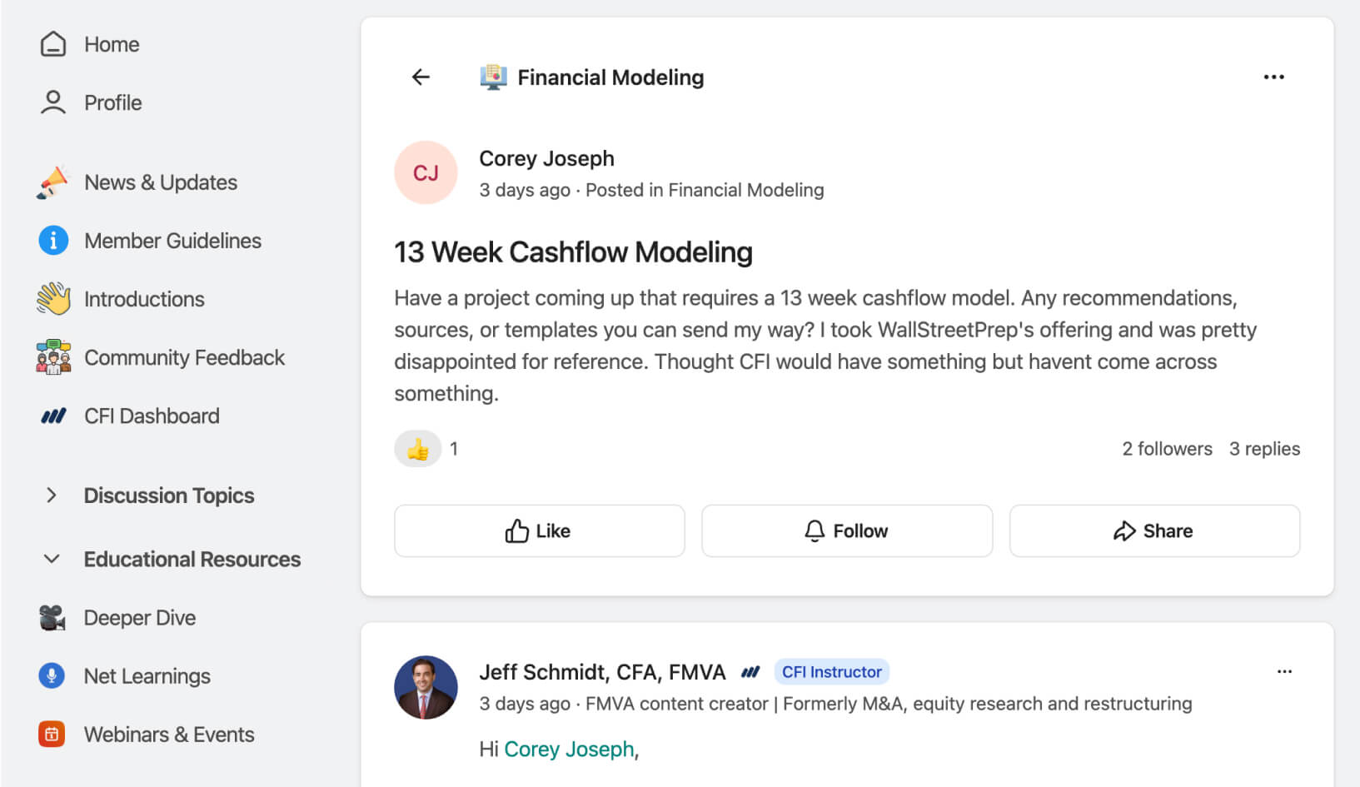Viewport: 1360px width, 787px height.
Task: Open Jeff Schmidt reply options menu
Action: pyautogui.click(x=1284, y=671)
